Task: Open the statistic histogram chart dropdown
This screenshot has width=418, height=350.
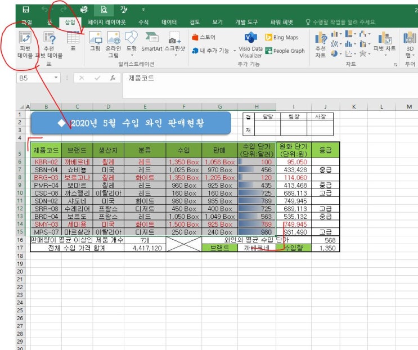Action: 350,44
